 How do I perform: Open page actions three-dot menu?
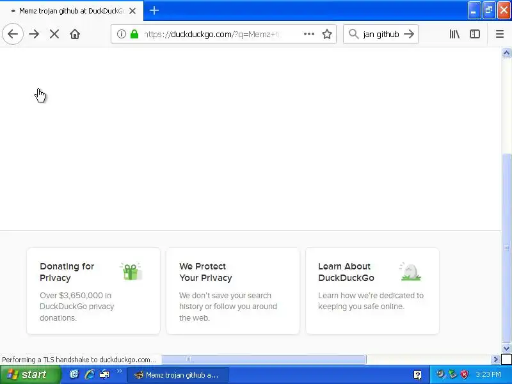point(309,34)
